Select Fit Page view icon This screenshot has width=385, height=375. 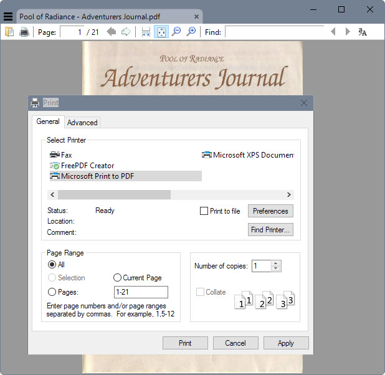pyautogui.click(x=161, y=32)
